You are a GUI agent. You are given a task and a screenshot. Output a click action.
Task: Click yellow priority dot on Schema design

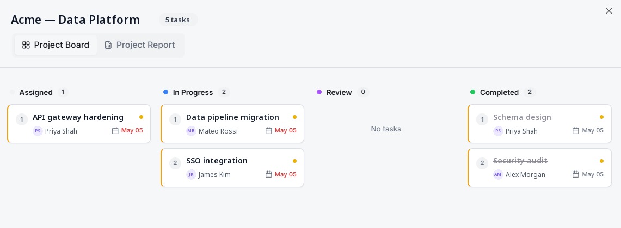coord(601,117)
